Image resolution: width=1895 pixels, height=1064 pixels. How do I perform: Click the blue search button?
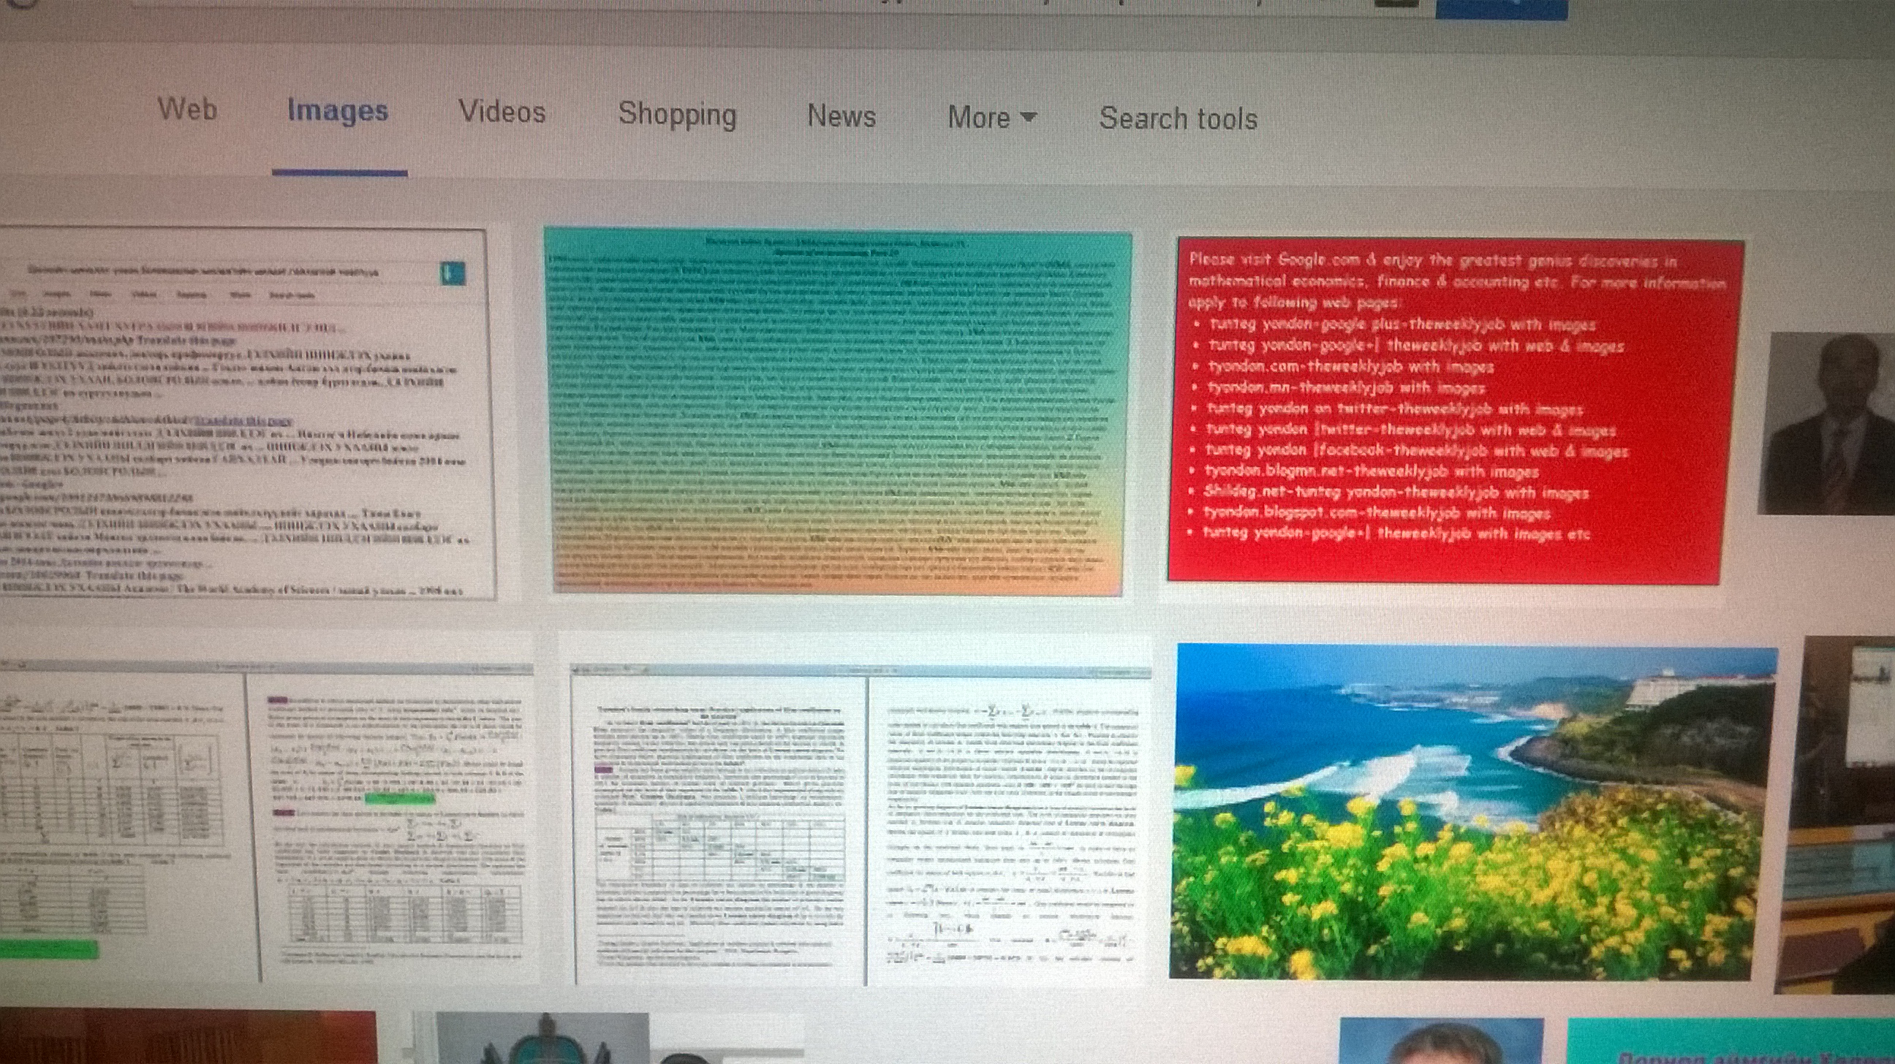pyautogui.click(x=1502, y=8)
